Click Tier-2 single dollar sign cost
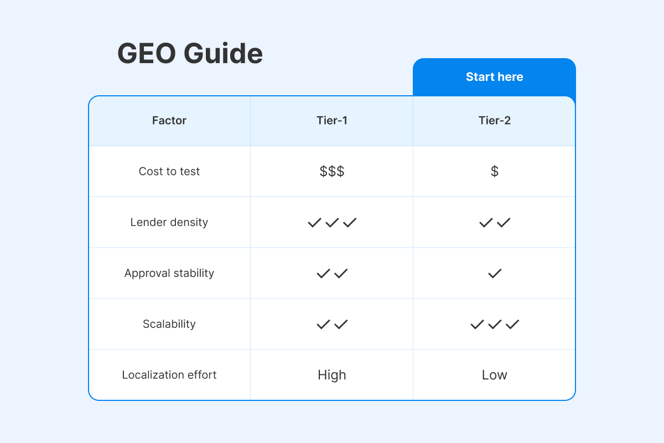This screenshot has width=664, height=443. 494,172
